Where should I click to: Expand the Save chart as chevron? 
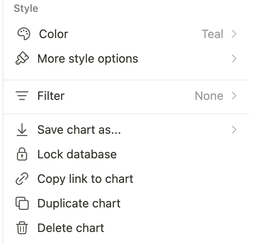[x=234, y=130]
